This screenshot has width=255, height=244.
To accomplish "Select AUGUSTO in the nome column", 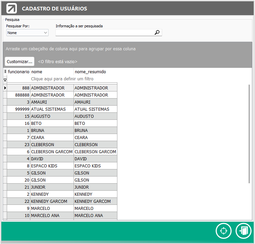I will click(x=52, y=116).
